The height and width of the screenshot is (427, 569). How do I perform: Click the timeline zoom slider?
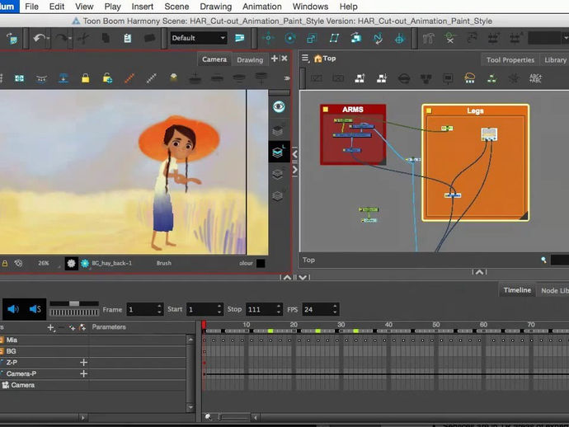234,418
